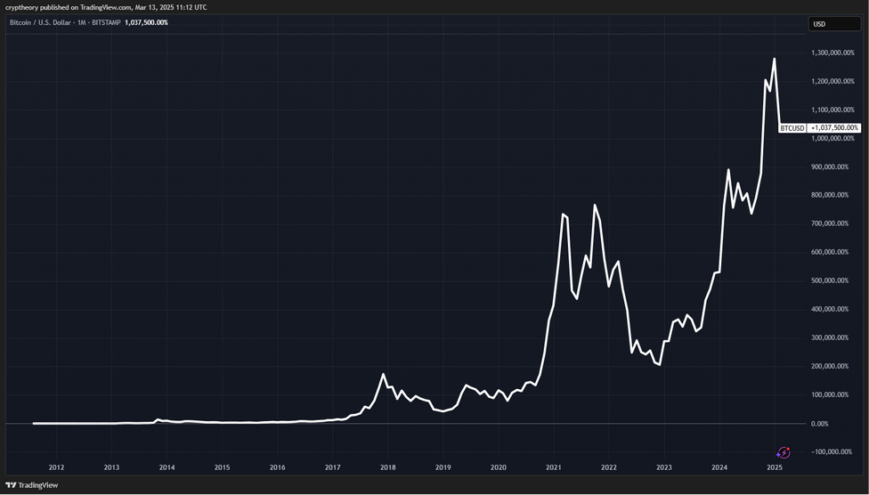
Task: Click the TradingView logo at bottom left
Action: tap(31, 485)
